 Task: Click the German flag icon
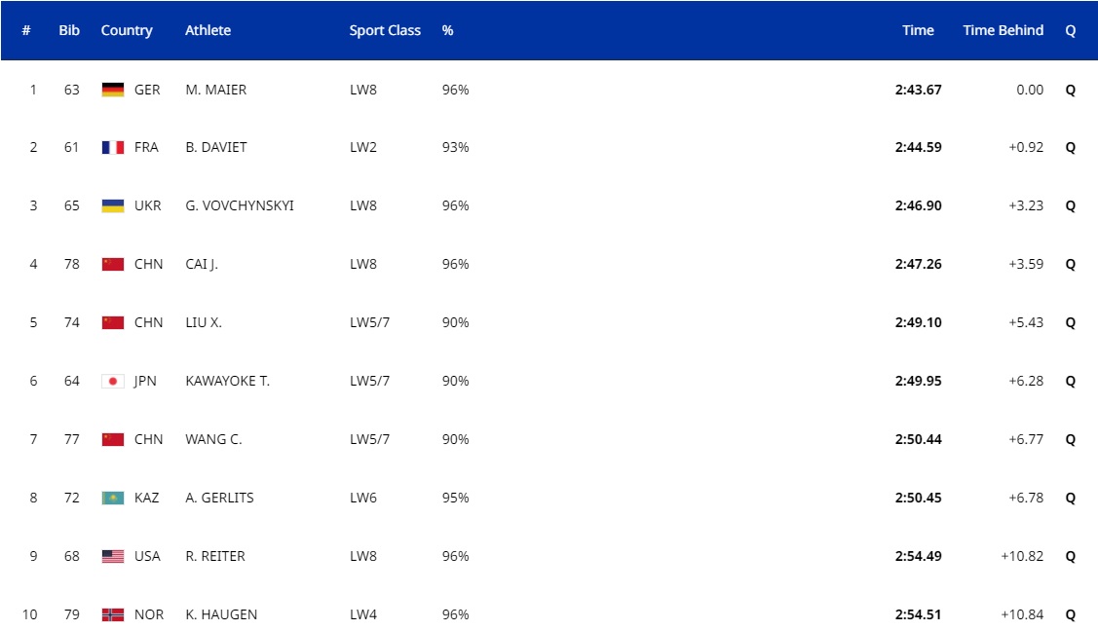pyautogui.click(x=113, y=90)
